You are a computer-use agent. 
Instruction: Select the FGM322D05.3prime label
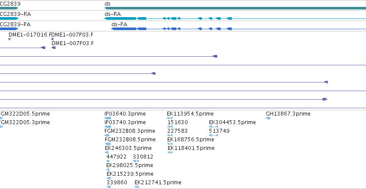pyautogui.click(x=25, y=122)
